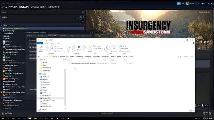The width and height of the screenshot is (214, 120).
Task: Select Grand Theft Auto V in Steam library
Action: point(12,66)
